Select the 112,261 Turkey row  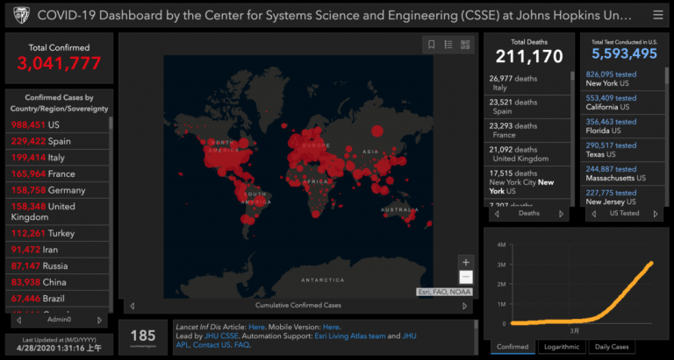tap(57, 233)
